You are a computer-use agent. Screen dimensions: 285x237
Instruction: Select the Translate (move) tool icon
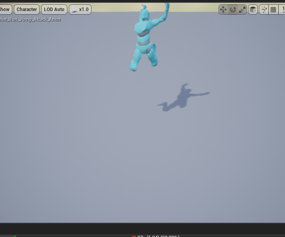click(223, 9)
